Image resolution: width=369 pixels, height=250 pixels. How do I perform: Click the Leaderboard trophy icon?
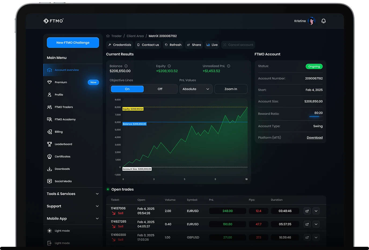point(50,144)
